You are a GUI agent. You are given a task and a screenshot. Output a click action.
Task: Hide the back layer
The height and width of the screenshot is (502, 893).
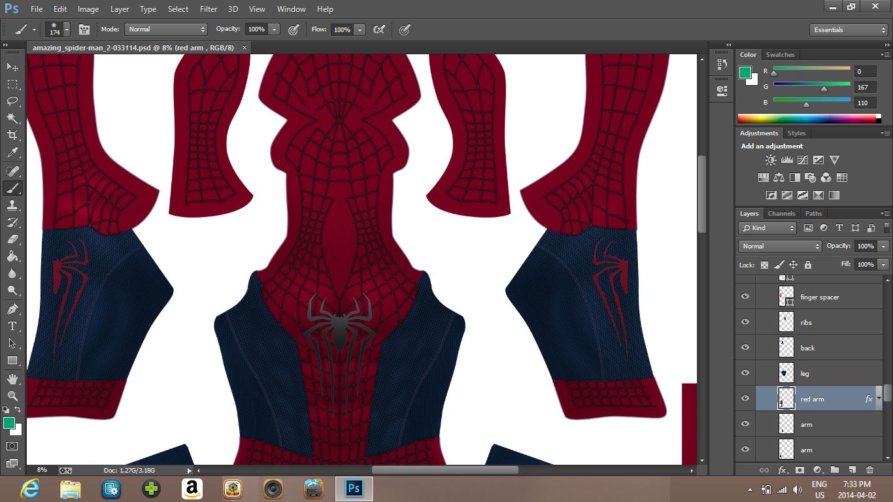coord(745,348)
